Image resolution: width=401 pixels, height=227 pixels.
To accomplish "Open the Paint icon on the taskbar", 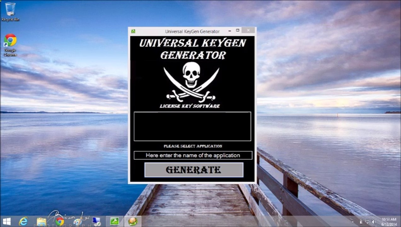I will (x=78, y=221).
